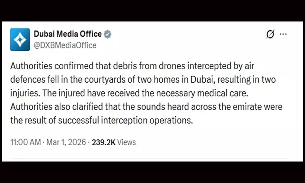Click the Views label beside the count
Viewport: 305px width, 183px height.
tap(127, 142)
